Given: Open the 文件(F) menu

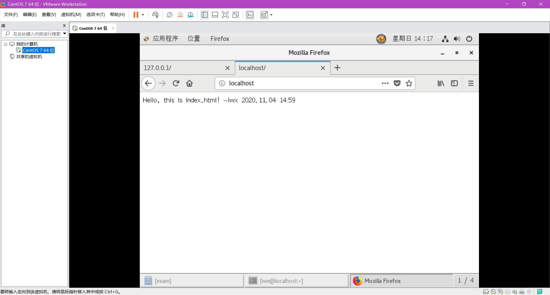Looking at the screenshot, I should point(11,15).
